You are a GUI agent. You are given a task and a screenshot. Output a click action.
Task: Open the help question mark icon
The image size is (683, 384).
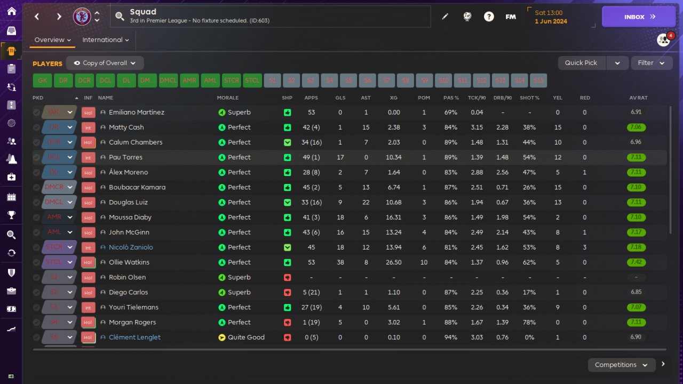coord(489,17)
